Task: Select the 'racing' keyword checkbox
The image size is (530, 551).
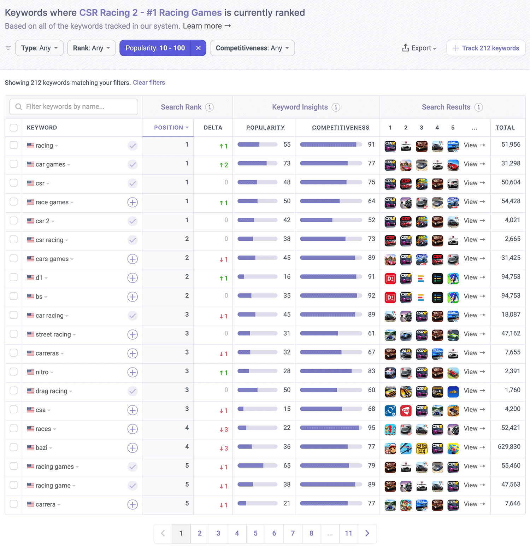Action: coord(14,145)
